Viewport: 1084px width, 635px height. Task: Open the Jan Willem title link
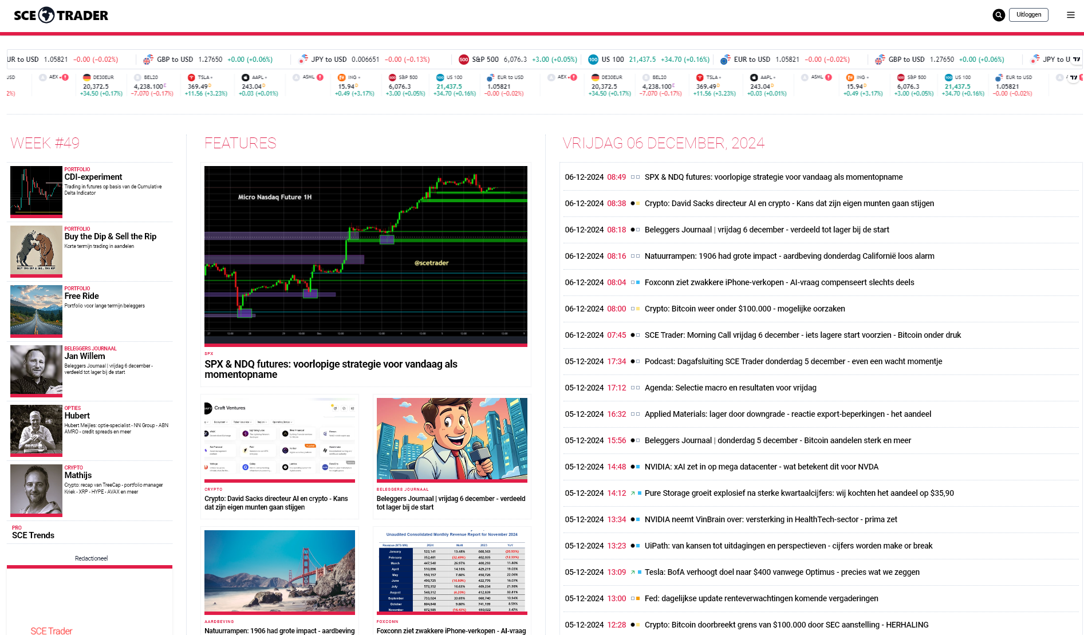point(85,356)
